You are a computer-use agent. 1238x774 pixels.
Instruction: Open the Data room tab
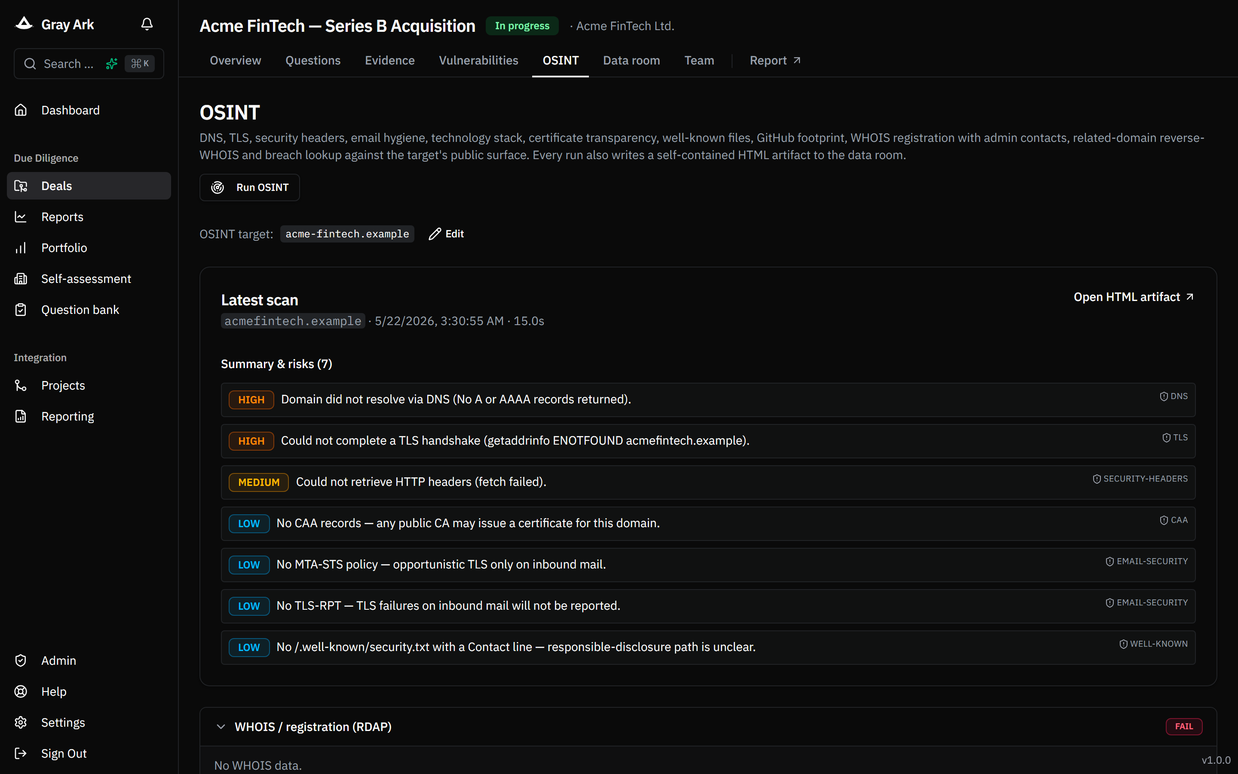[x=631, y=60]
